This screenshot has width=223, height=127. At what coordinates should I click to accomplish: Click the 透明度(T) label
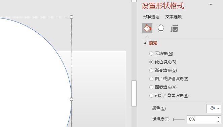pos(161,119)
